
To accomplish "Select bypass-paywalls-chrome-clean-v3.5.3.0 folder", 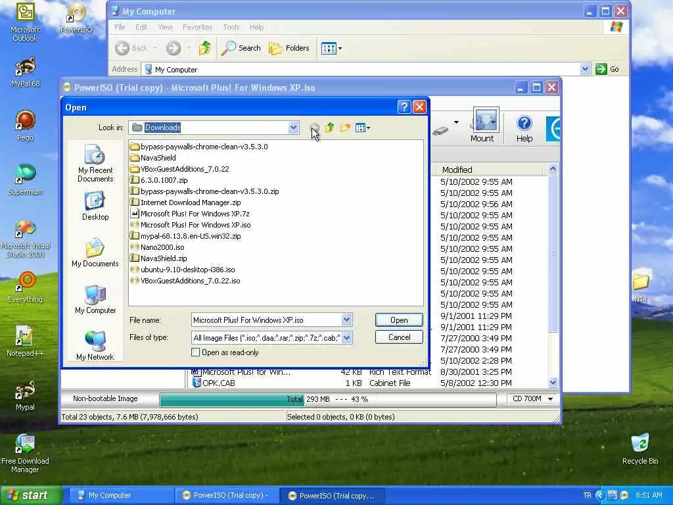I will pos(199,147).
